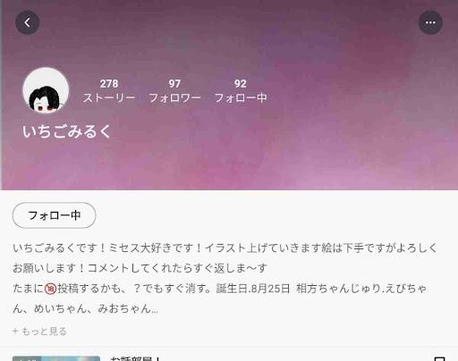
Task: Open the three-dot more options menu
Action: pos(430,22)
